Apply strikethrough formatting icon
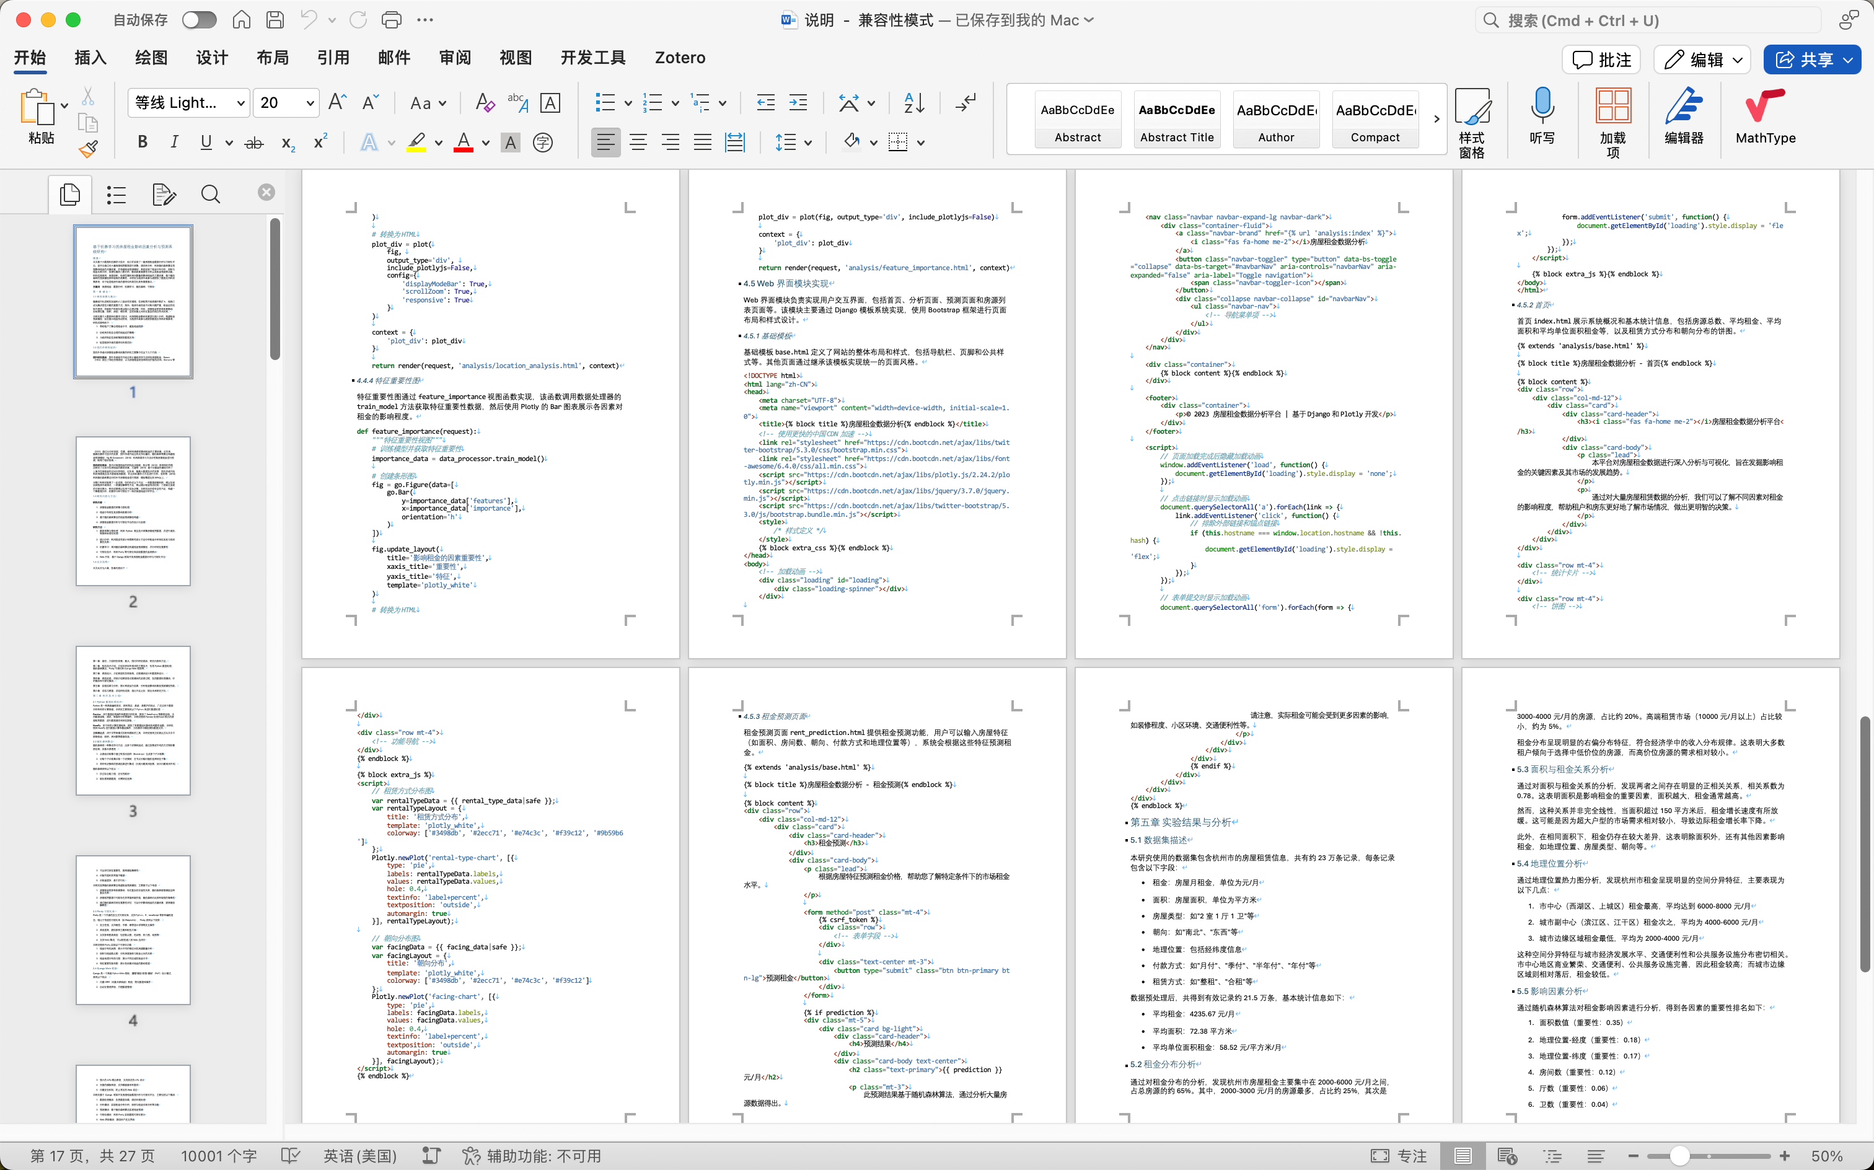 254,143
